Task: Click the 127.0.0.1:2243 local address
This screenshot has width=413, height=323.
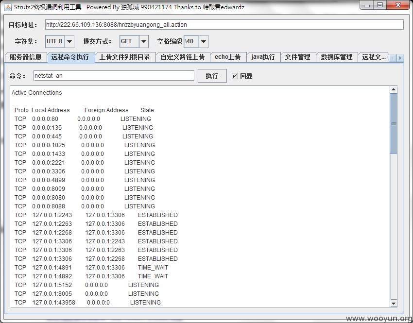Action: coord(52,215)
